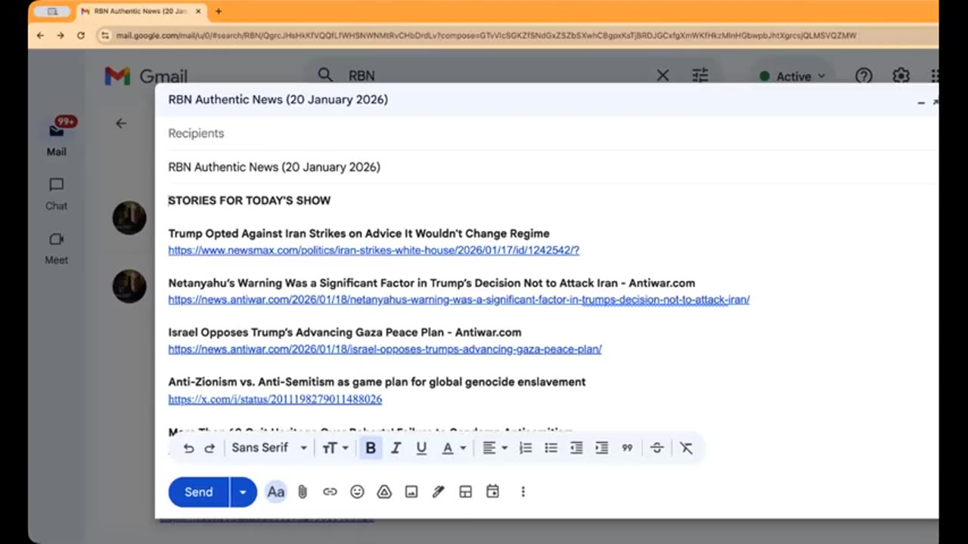Insert a bulleted list

551,448
